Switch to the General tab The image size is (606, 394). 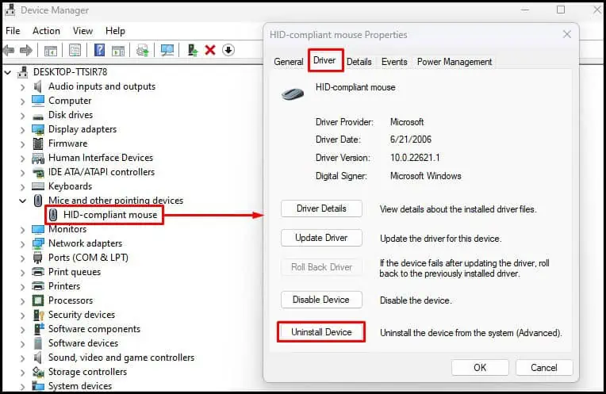(x=288, y=62)
